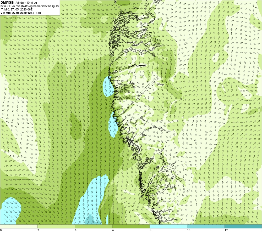The width and height of the screenshot is (262, 232).
Task: Click the 2–4 m/s light green legend band
Action: 56,227
